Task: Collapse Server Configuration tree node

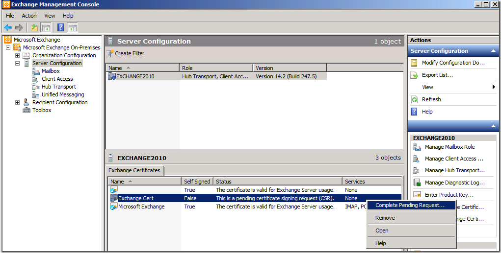Action: (x=18, y=64)
